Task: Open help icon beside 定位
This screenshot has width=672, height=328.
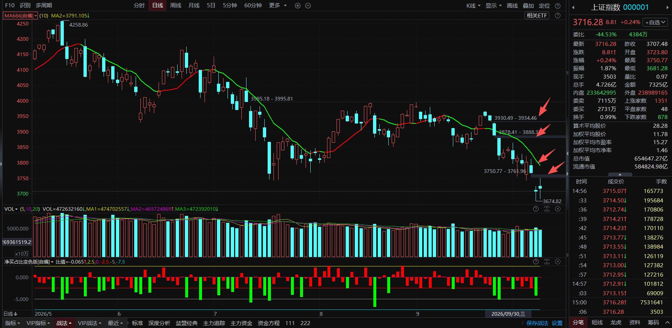Action: (x=558, y=6)
